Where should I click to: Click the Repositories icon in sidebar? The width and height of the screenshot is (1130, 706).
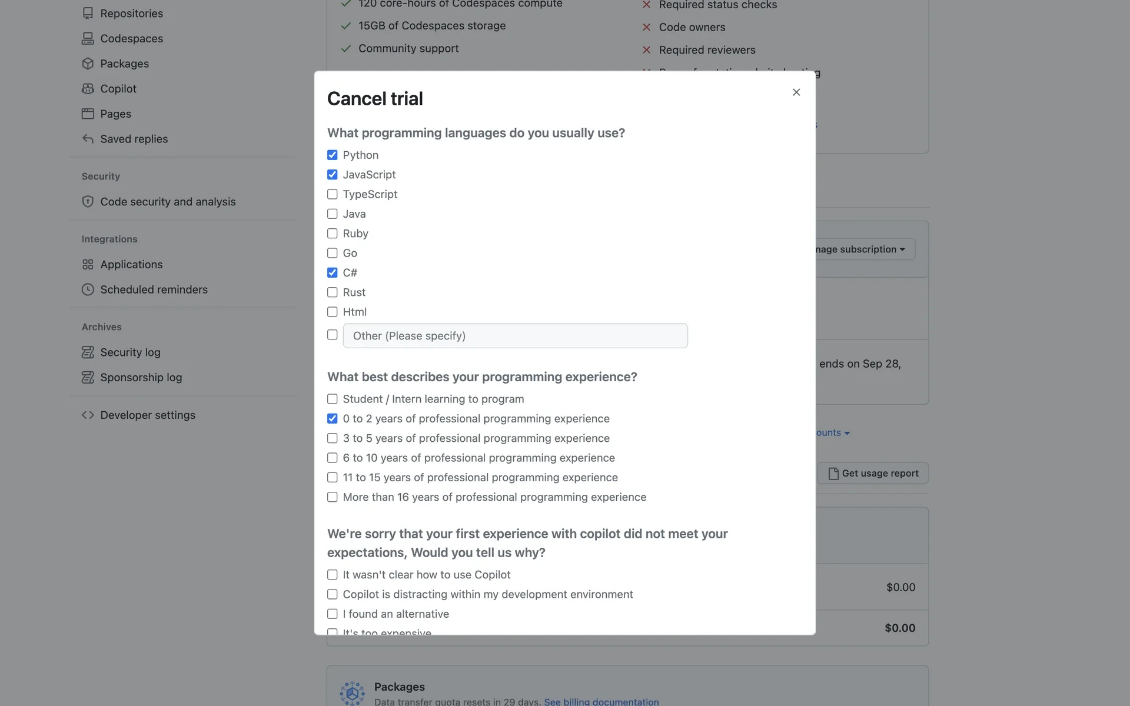coord(88,13)
